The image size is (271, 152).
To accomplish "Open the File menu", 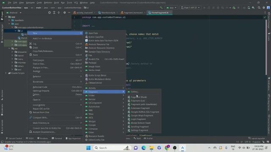I will coord(9,3).
